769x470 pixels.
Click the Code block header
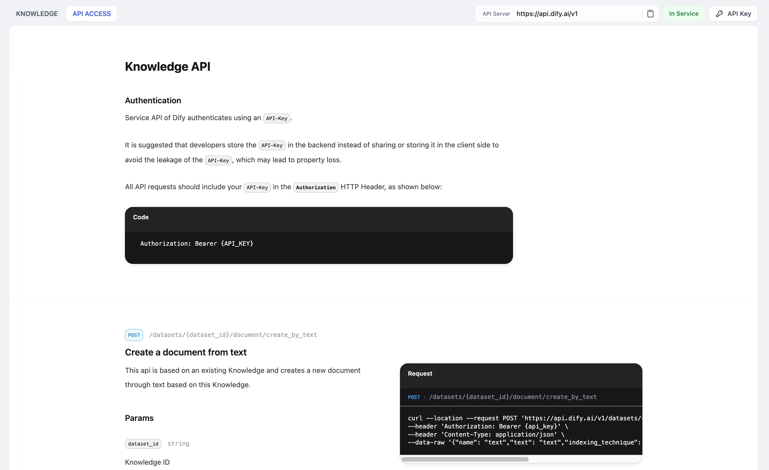[141, 217]
